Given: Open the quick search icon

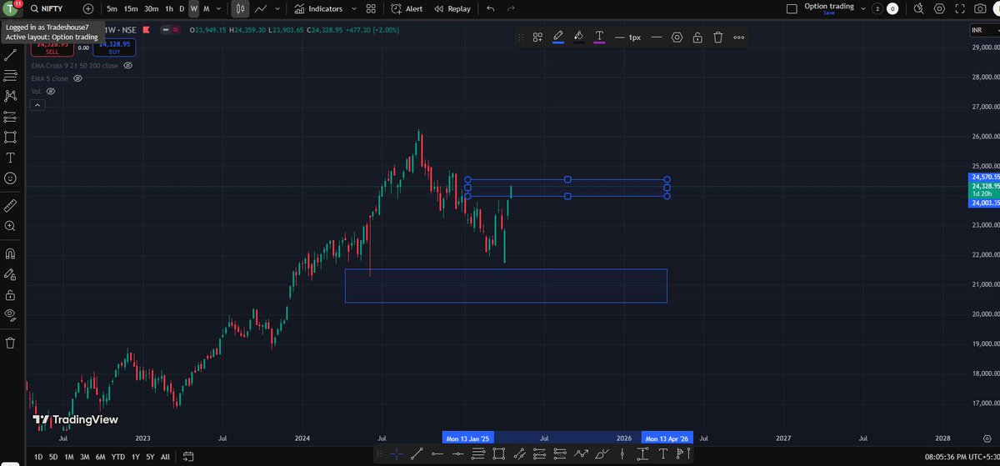Looking at the screenshot, I should (917, 8).
